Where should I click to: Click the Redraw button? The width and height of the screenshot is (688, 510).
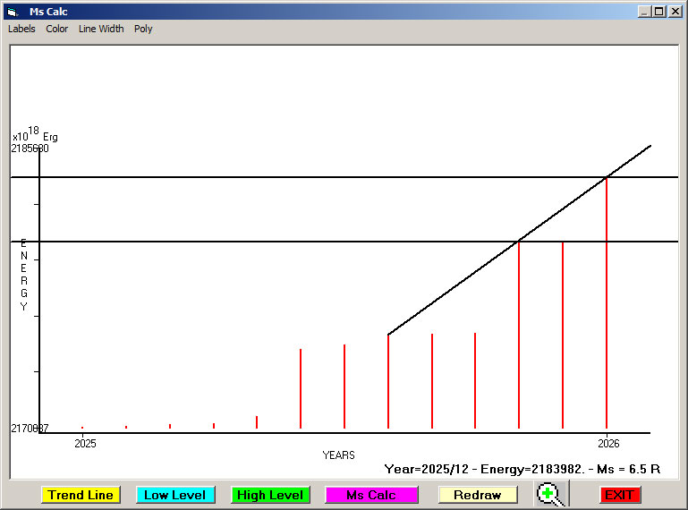point(477,495)
